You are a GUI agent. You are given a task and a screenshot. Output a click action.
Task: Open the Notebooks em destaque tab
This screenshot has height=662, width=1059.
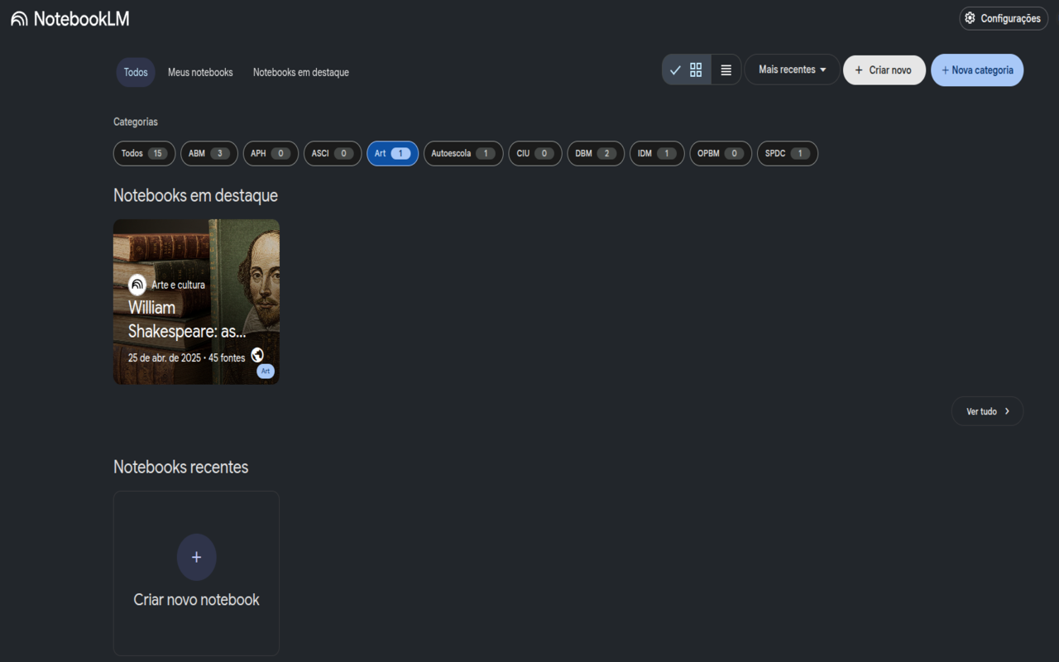click(300, 72)
